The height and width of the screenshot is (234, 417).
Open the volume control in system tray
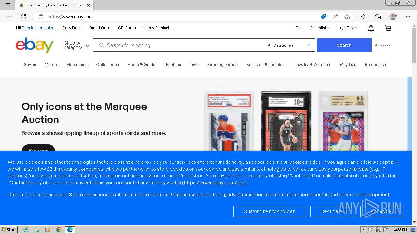370,230
